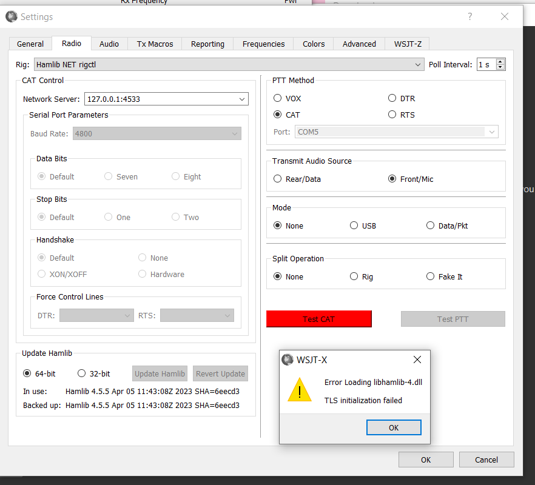
Task: Open the Reporting tab
Action: pos(207,44)
